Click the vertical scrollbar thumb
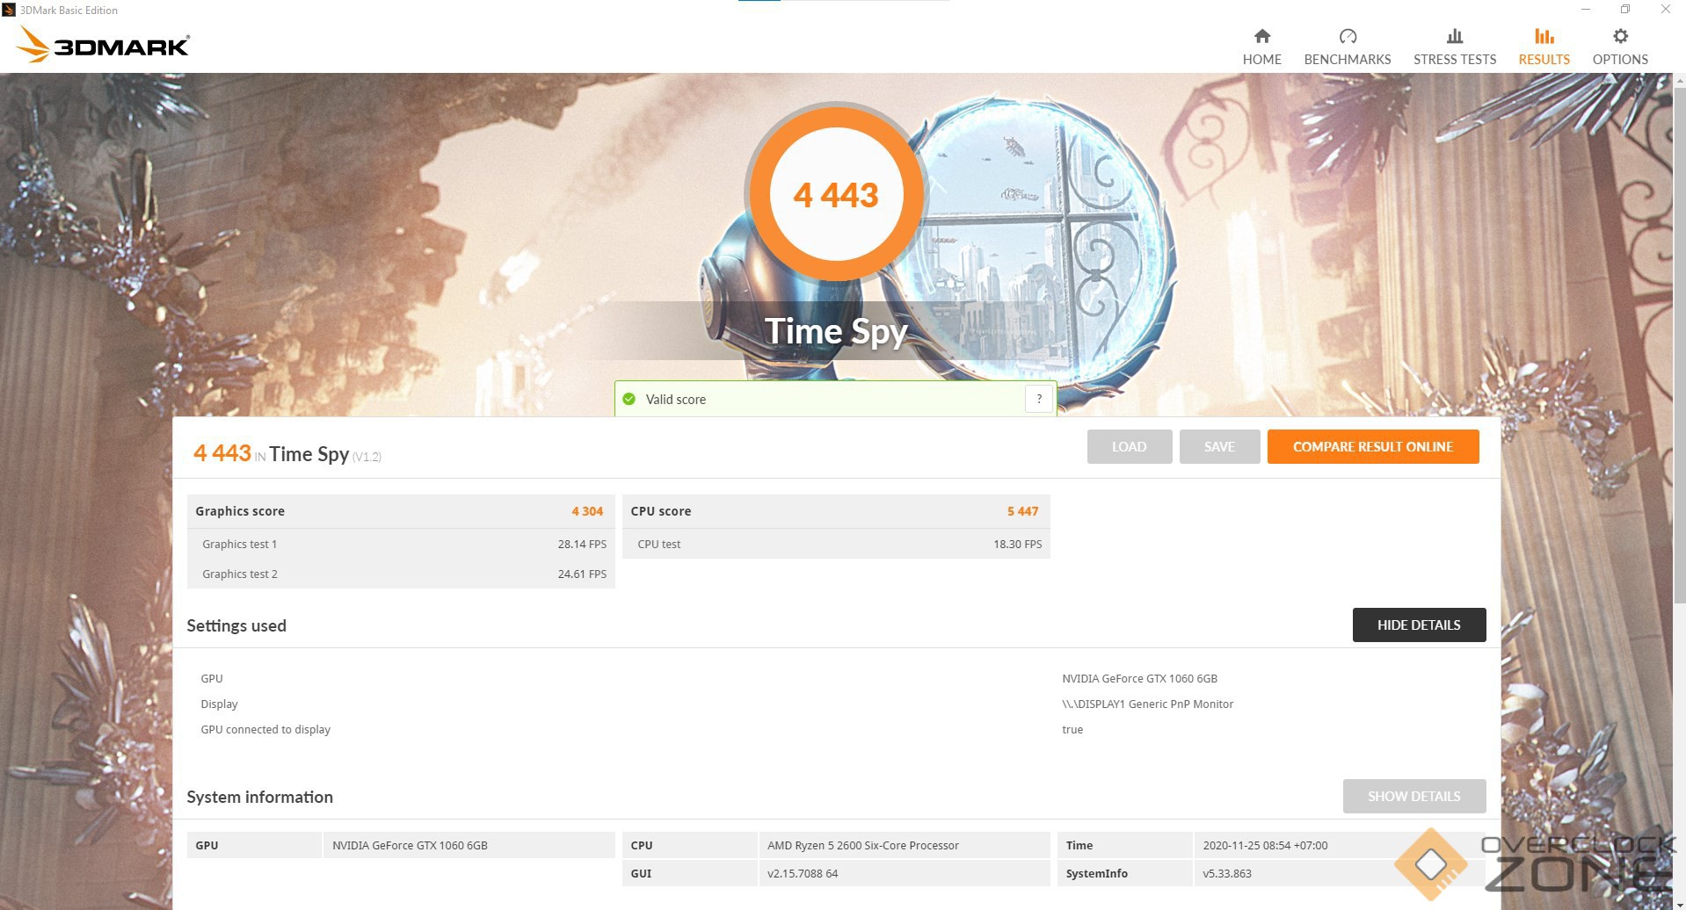1686x910 pixels. tap(1679, 345)
